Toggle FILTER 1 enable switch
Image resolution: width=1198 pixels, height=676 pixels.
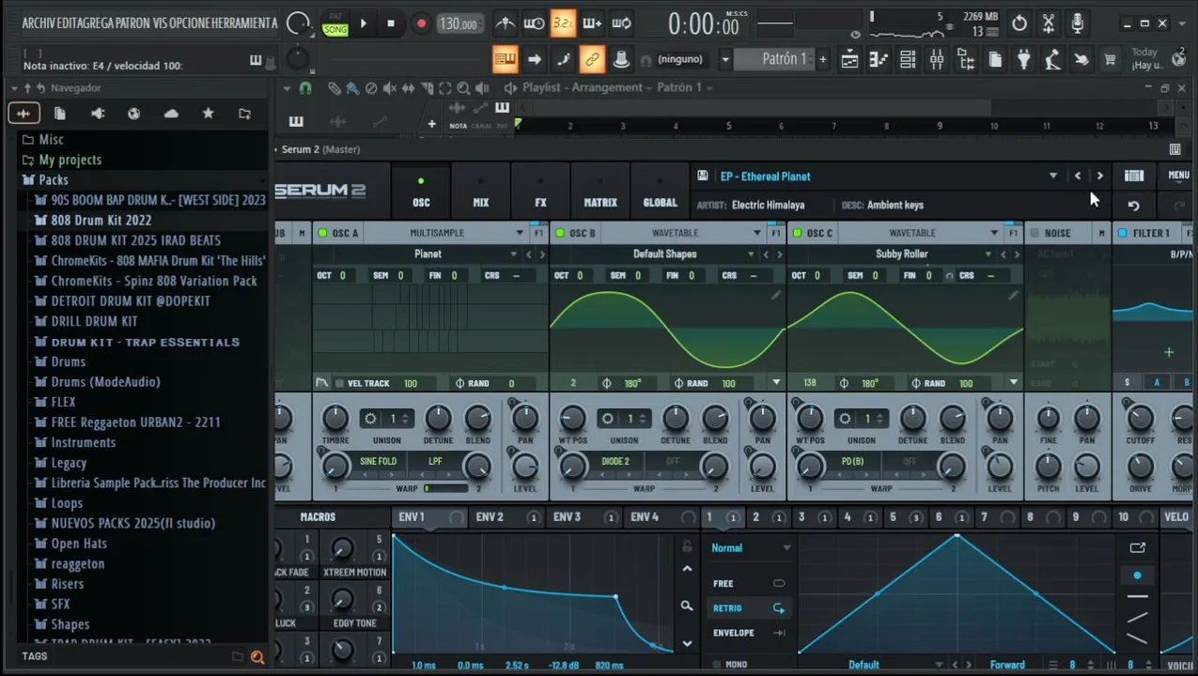(1122, 233)
